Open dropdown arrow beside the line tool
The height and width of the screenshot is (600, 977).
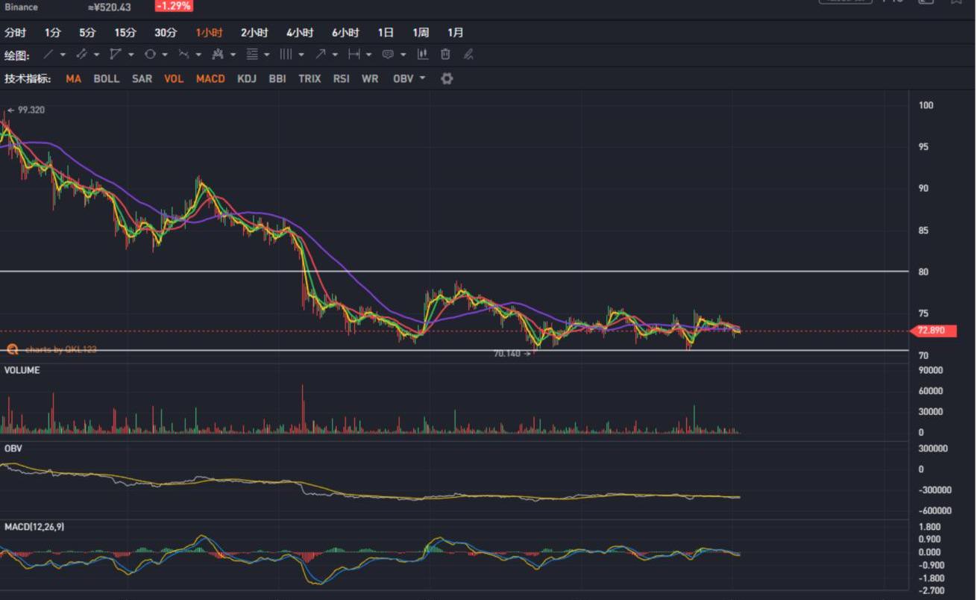pyautogui.click(x=63, y=54)
